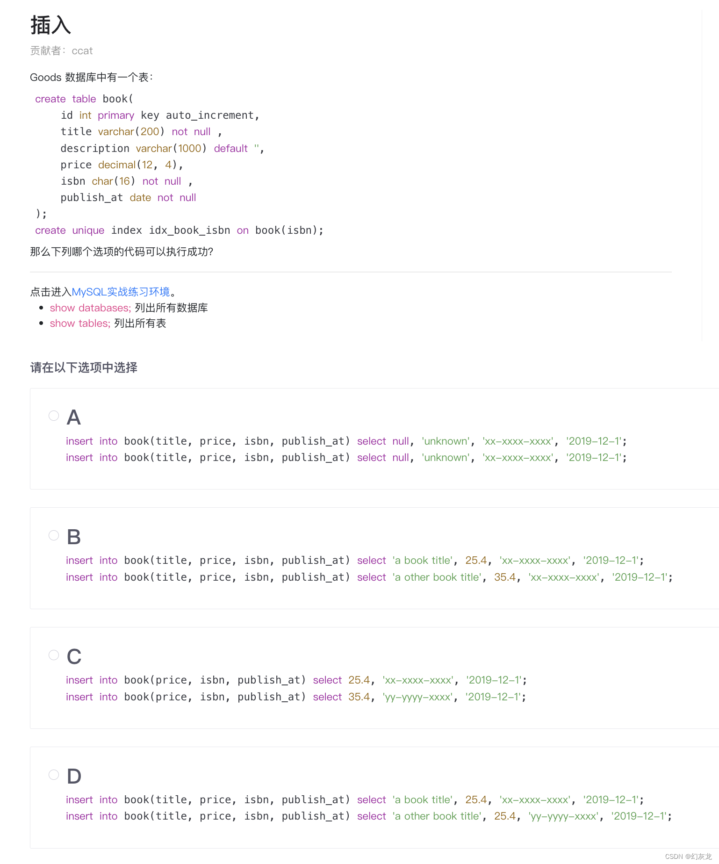
Task: Click the large letter B option label
Action: (x=74, y=537)
